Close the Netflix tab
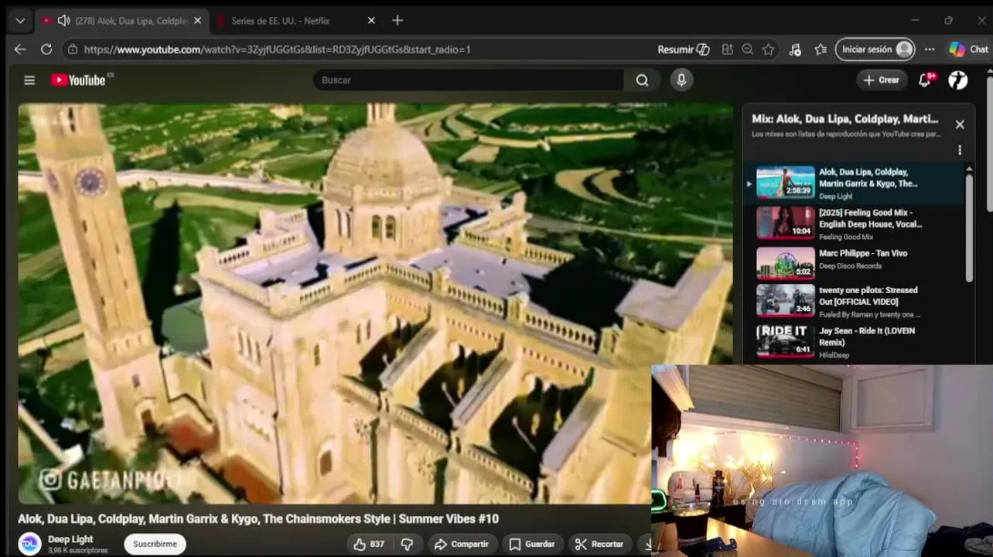This screenshot has width=993, height=557. (371, 21)
